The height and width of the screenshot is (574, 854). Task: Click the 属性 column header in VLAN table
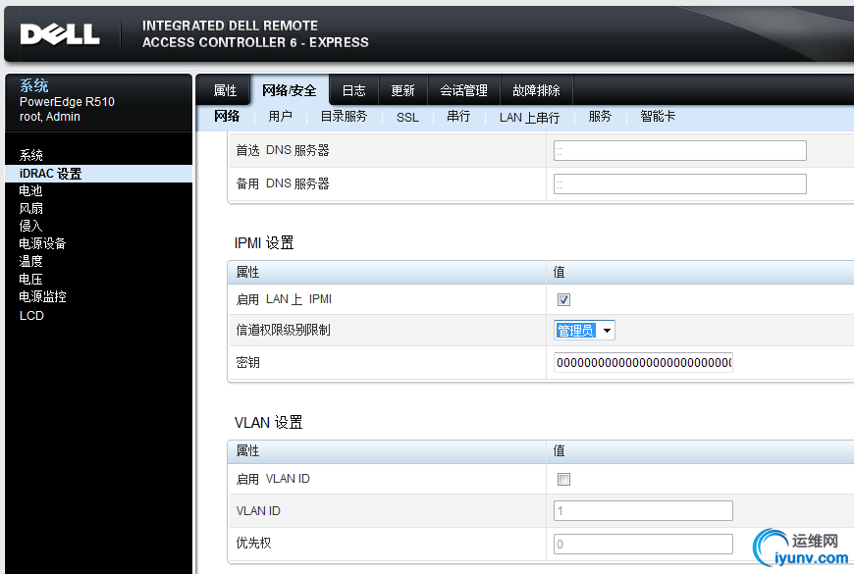(x=247, y=450)
